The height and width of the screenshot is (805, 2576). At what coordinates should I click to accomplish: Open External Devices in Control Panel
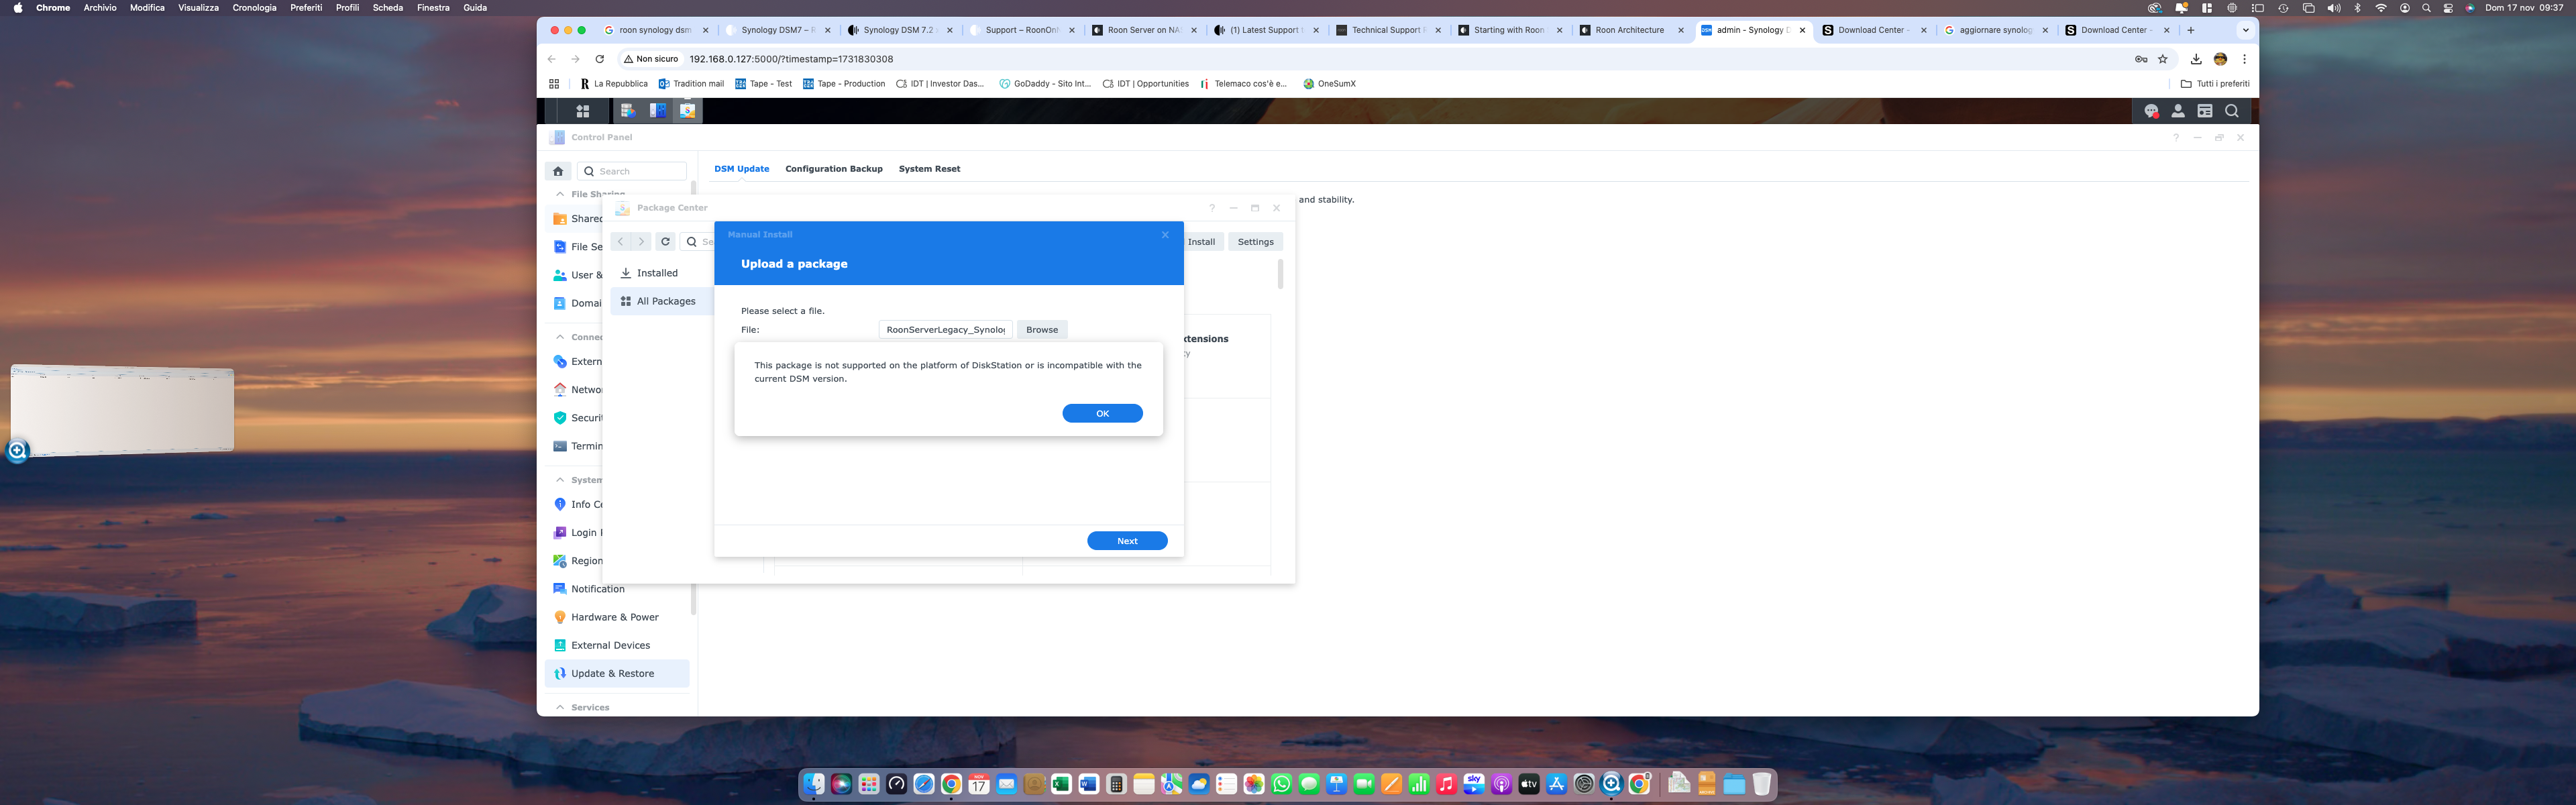click(617, 645)
